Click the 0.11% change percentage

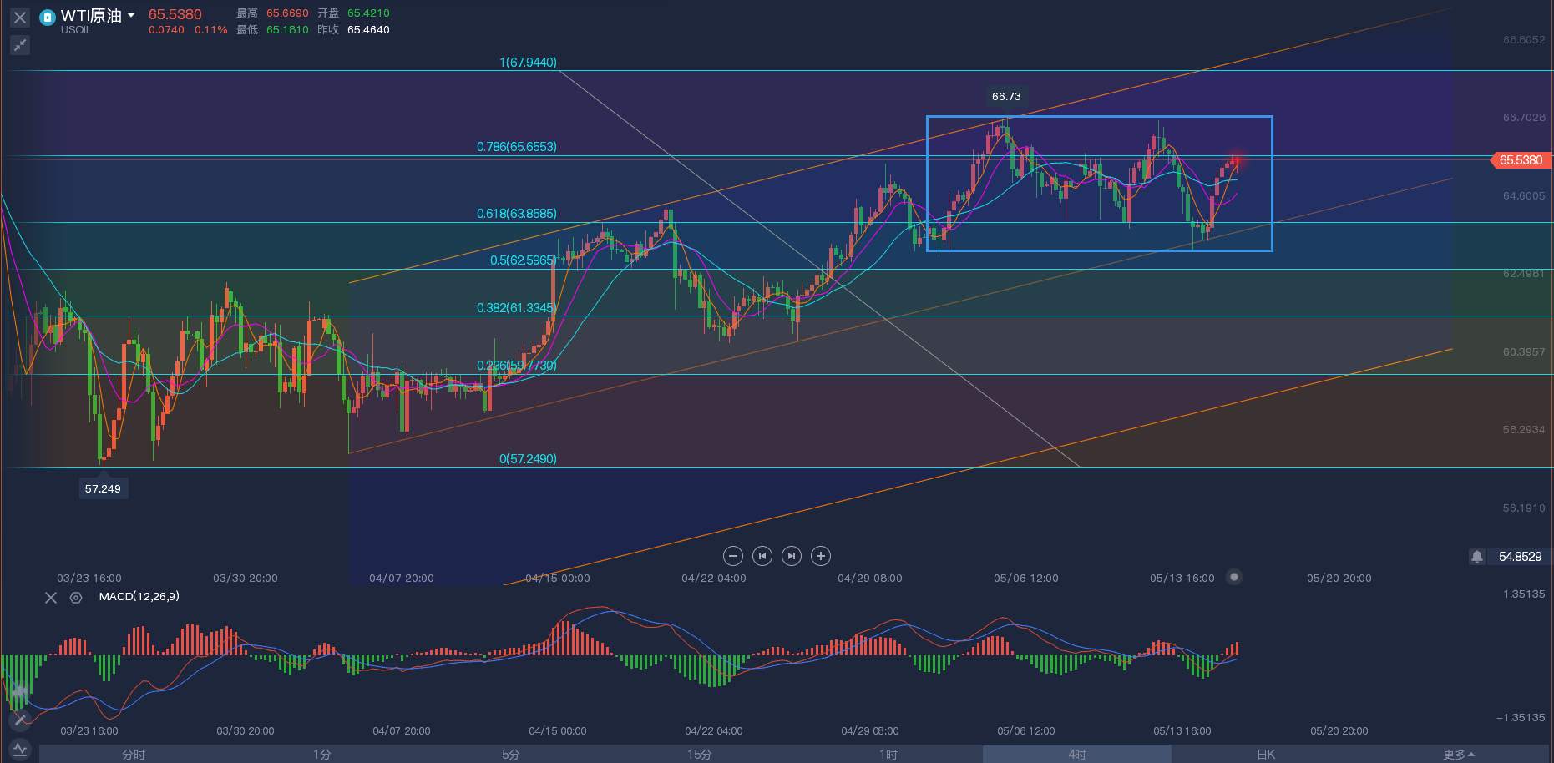pos(211,30)
